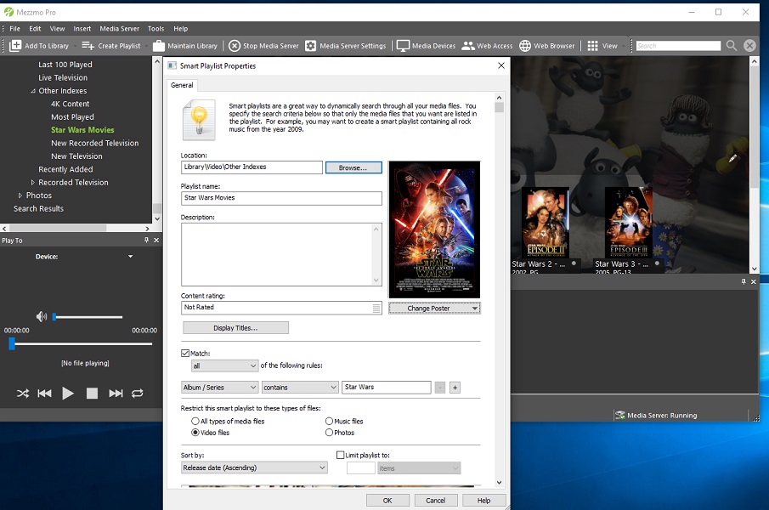The image size is (769, 510).
Task: Select the General tab
Action: coord(182,85)
